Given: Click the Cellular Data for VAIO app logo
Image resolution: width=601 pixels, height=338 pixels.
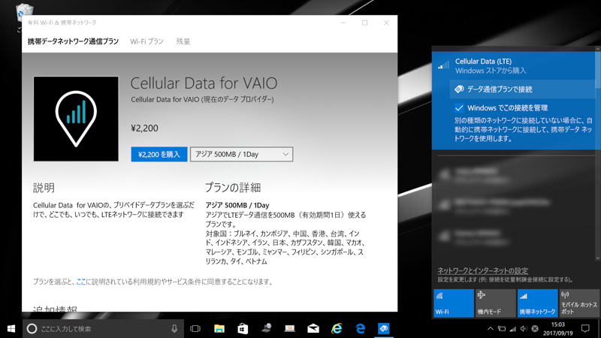Looking at the screenshot, I should tap(76, 119).
